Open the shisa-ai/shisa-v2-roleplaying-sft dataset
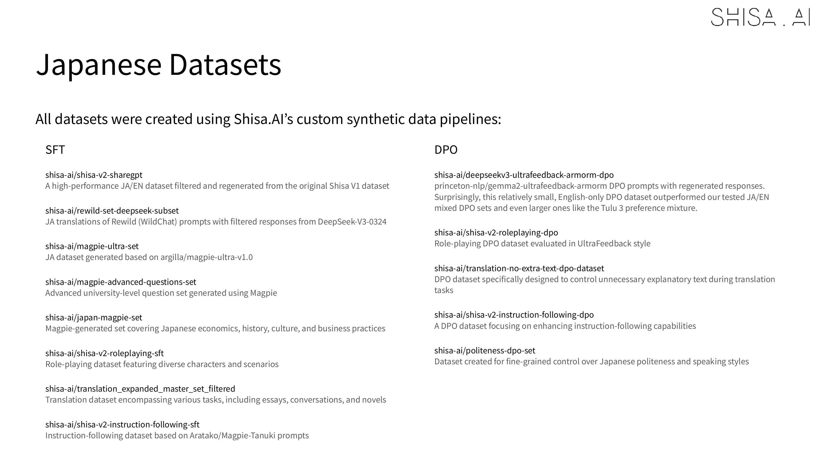 coord(104,353)
